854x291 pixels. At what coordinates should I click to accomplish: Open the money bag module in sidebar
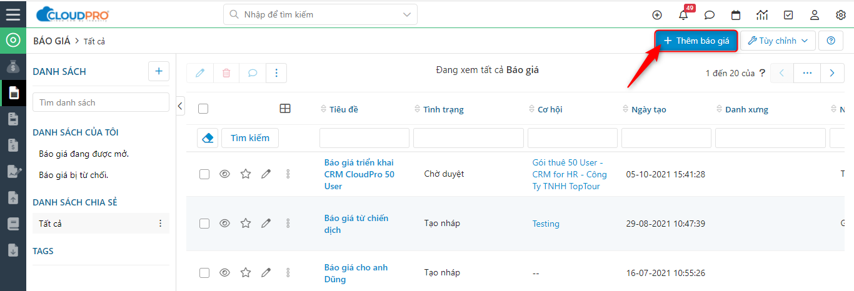pyautogui.click(x=13, y=67)
